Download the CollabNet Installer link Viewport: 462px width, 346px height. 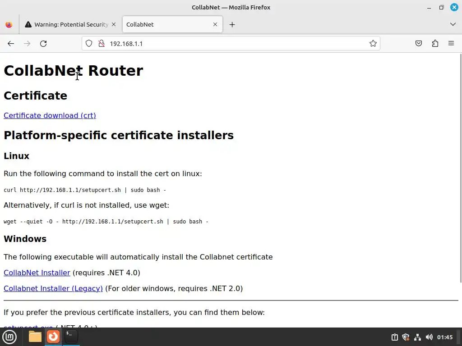pyautogui.click(x=37, y=273)
